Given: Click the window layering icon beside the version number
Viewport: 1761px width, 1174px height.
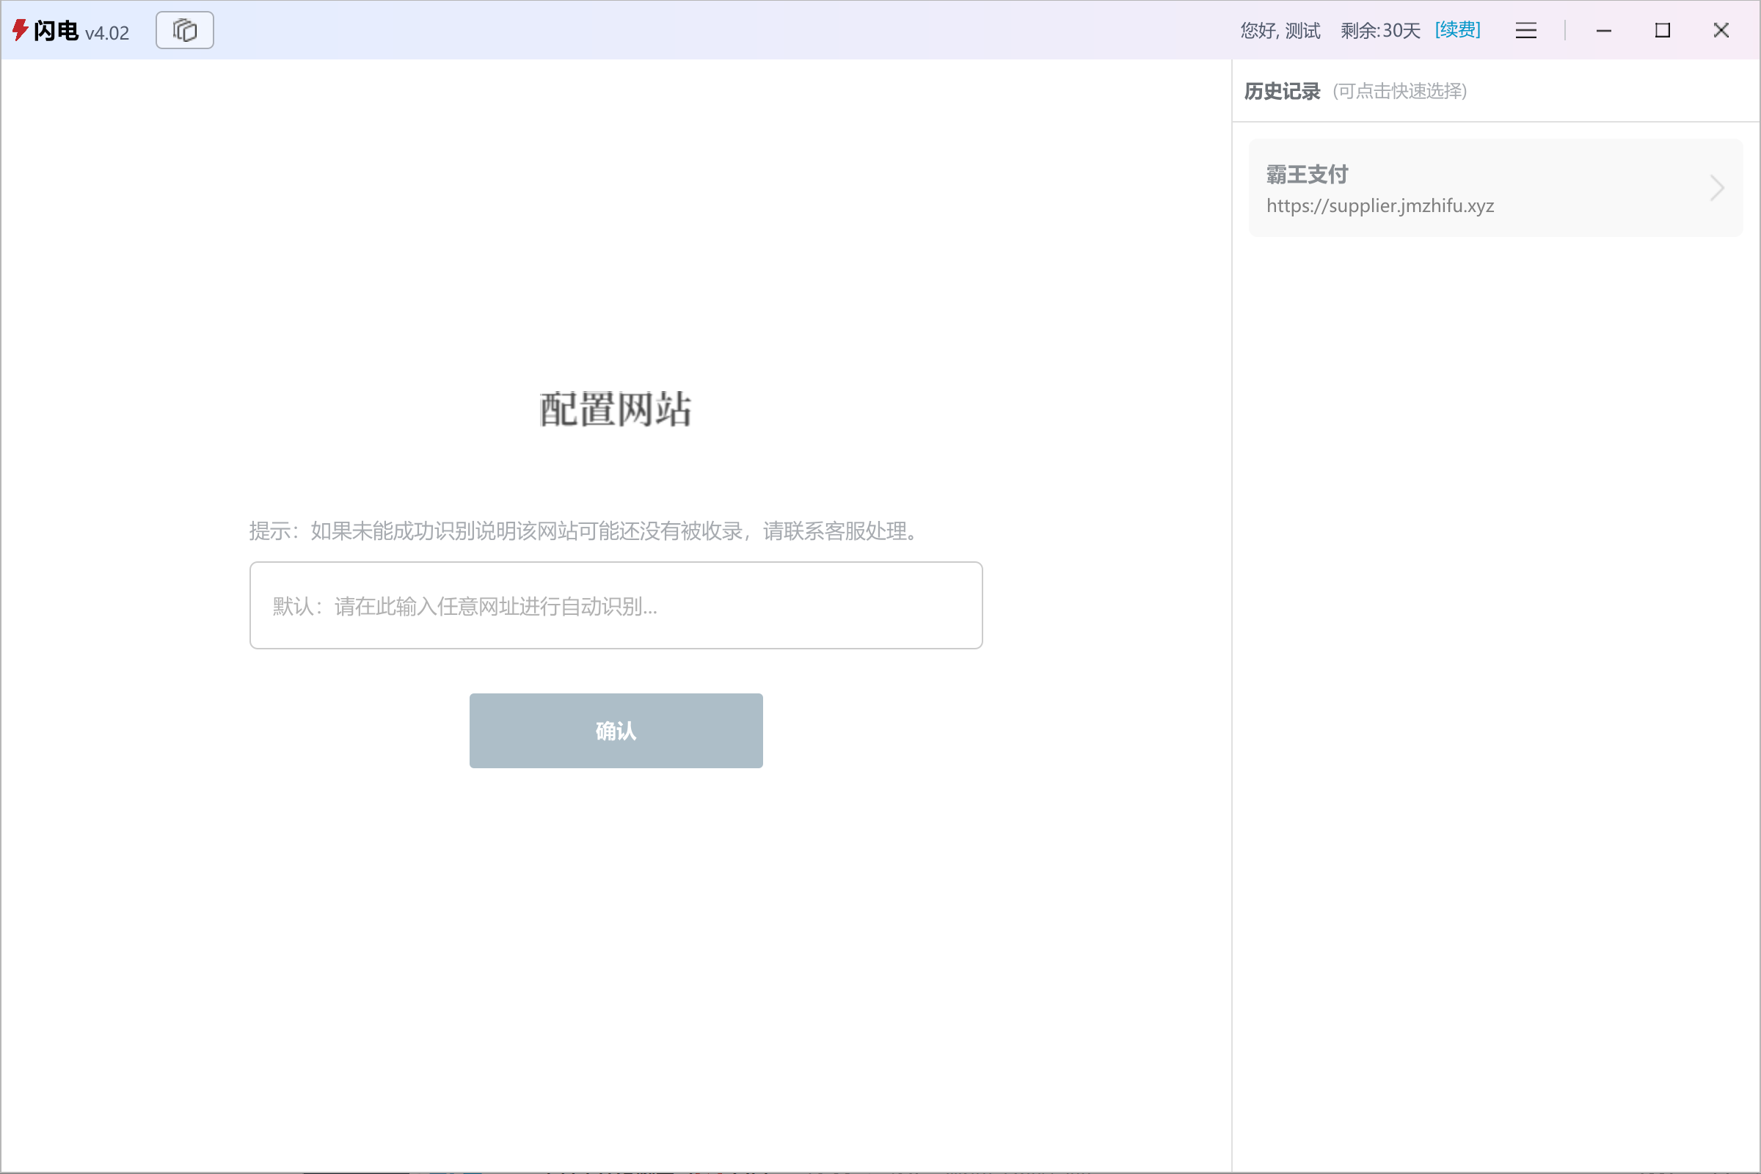Looking at the screenshot, I should coord(184,30).
